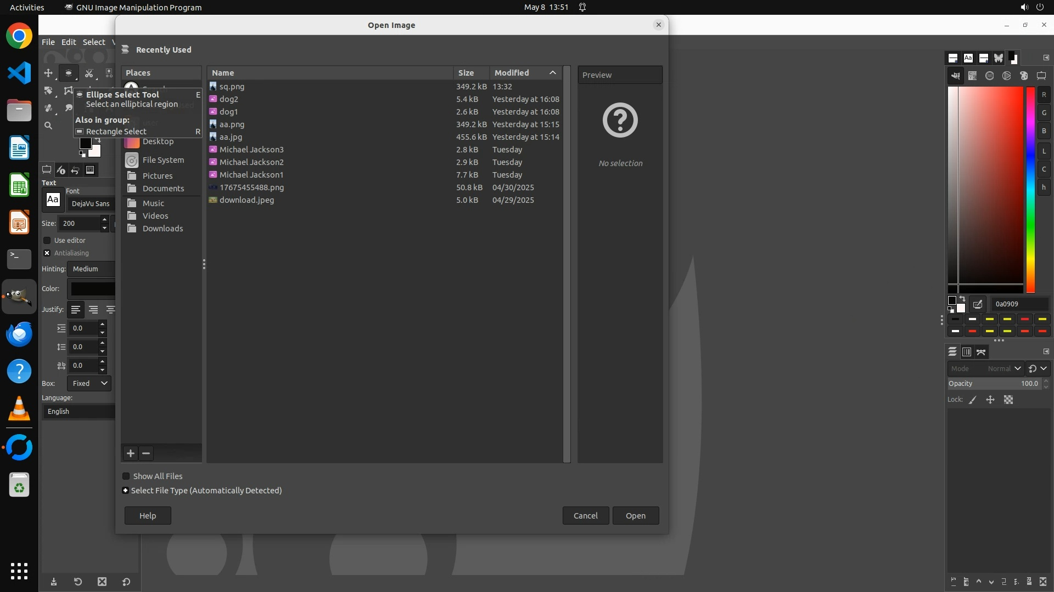The image size is (1054, 592).
Task: Open the Edit menu
Action: [x=69, y=42]
